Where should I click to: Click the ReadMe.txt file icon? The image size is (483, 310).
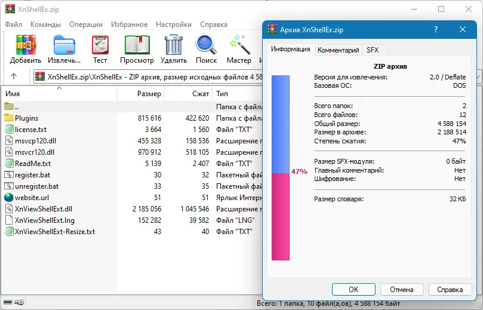click(x=9, y=163)
